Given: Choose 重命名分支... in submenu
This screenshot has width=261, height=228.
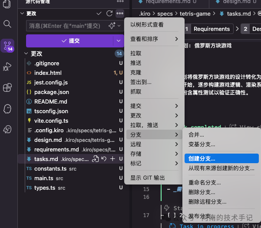Looking at the screenshot, I should coord(221,182).
